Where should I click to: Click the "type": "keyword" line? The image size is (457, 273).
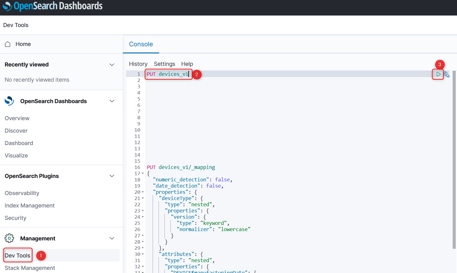pos(203,223)
